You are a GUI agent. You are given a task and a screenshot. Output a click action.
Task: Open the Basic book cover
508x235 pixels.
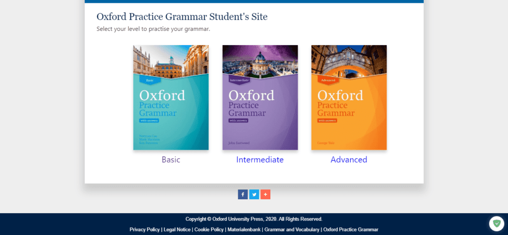[x=171, y=98]
